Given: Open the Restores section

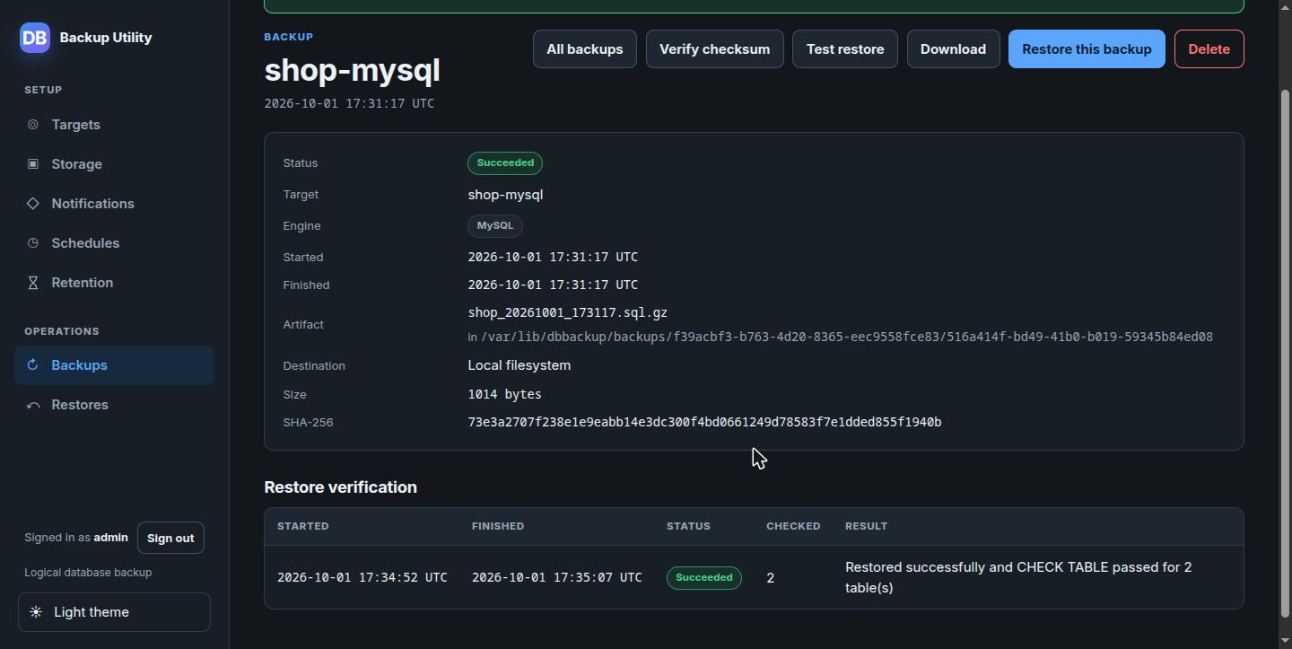Looking at the screenshot, I should click(x=114, y=405).
